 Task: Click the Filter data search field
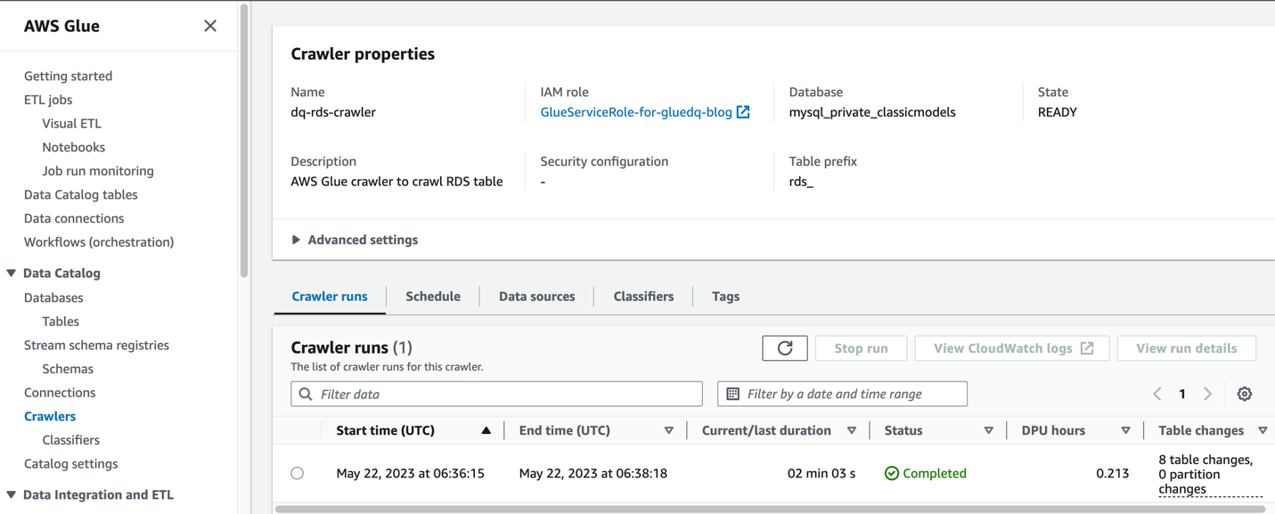pyautogui.click(x=496, y=394)
